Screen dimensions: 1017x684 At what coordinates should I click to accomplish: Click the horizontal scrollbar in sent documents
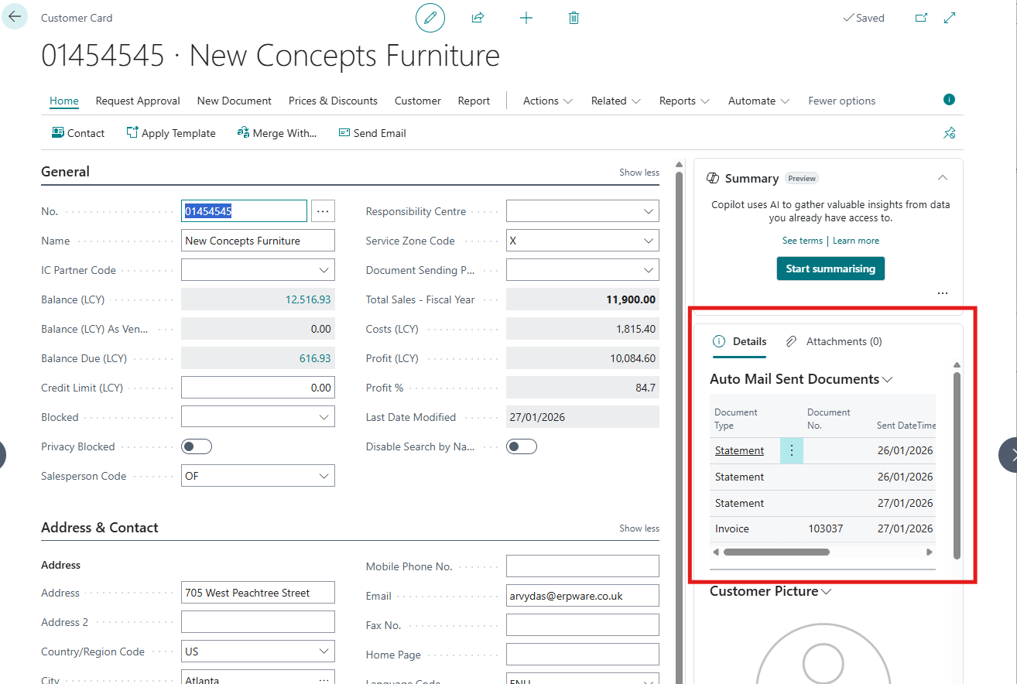point(776,552)
